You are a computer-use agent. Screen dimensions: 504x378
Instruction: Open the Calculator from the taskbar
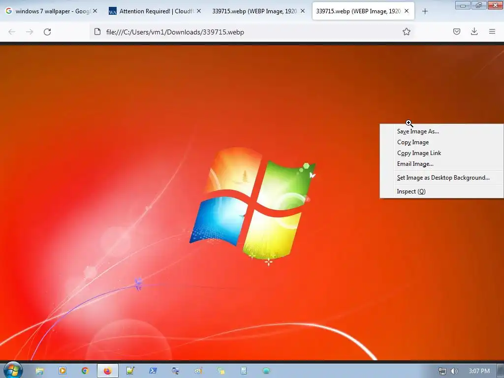point(244,371)
